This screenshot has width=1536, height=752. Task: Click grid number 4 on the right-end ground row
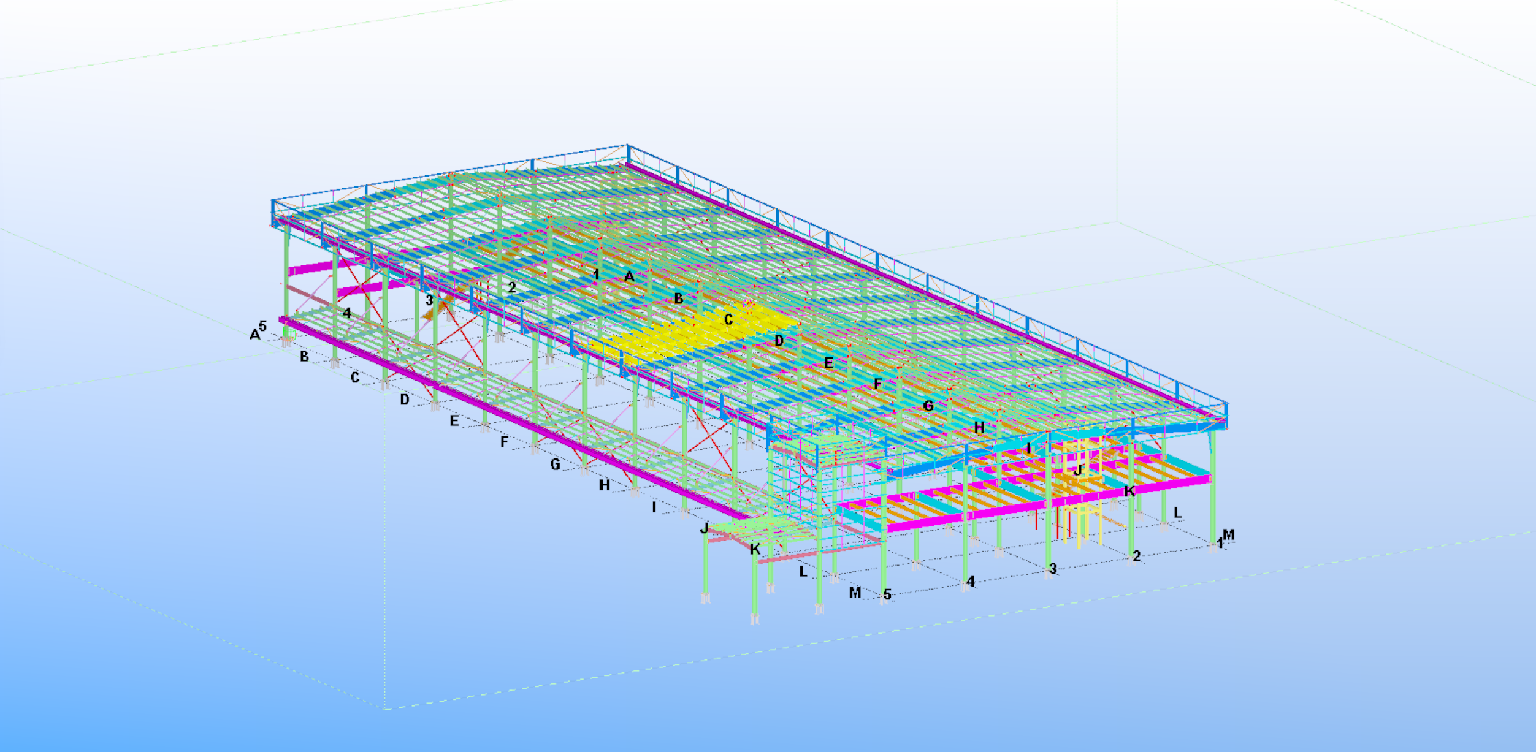point(971,581)
